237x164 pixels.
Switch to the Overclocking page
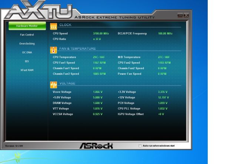click(27, 44)
